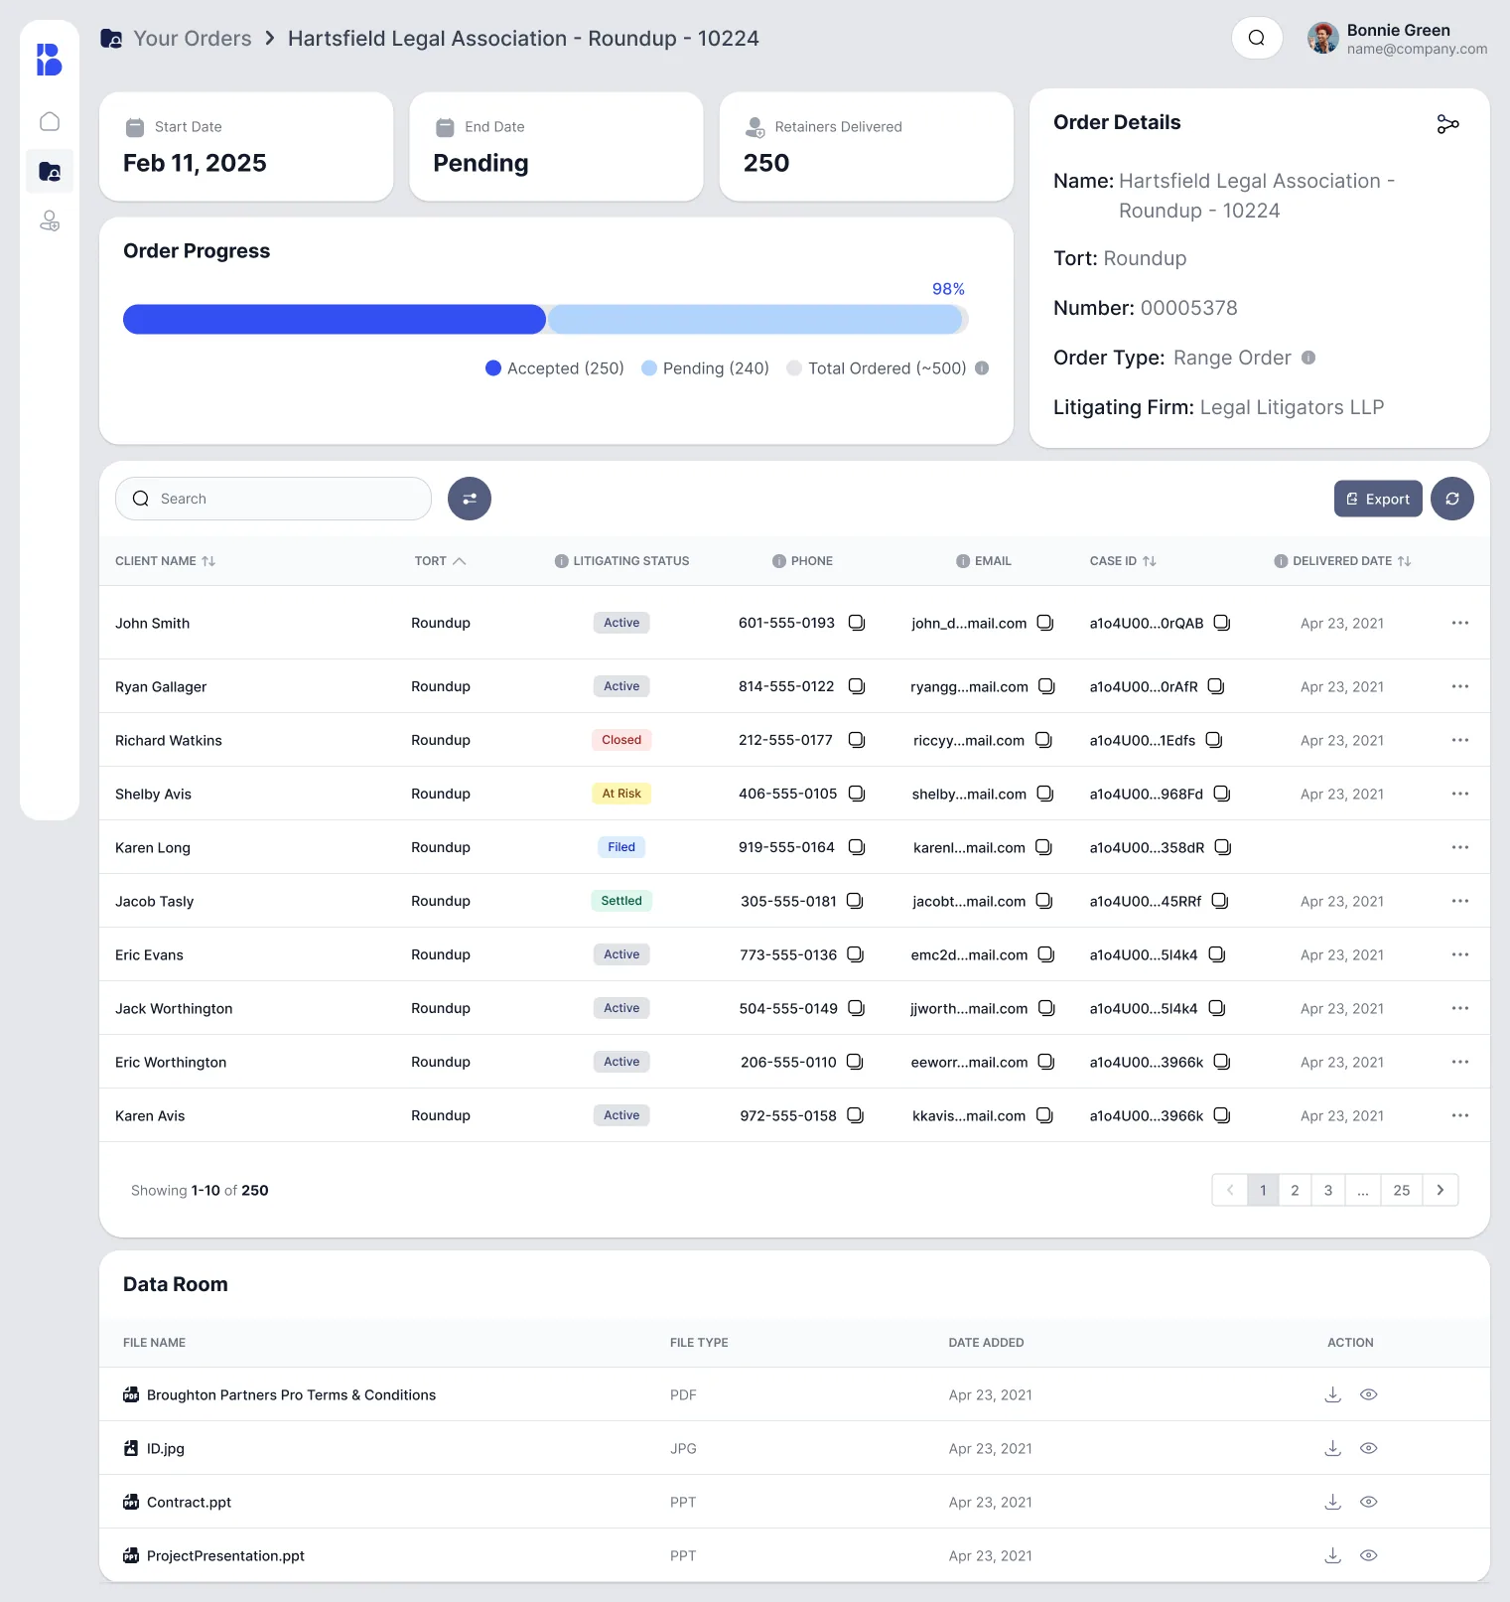1510x1602 pixels.
Task: Go to page 2 of results
Action: 1295,1190
